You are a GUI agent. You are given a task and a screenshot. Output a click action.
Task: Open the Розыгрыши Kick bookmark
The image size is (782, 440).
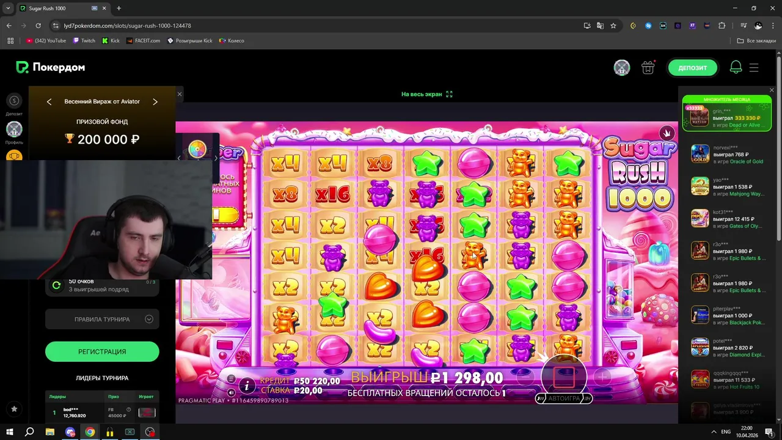tap(190, 41)
